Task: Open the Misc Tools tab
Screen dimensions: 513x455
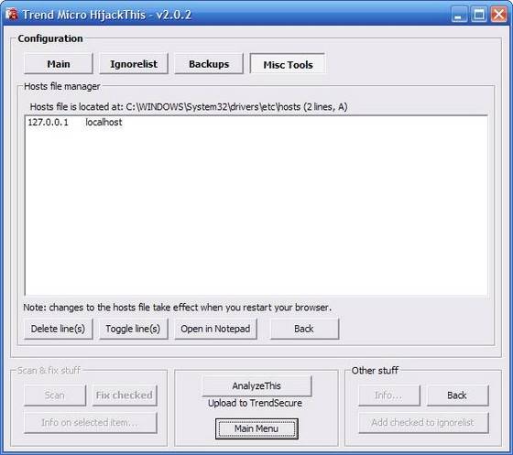Action: coord(288,64)
